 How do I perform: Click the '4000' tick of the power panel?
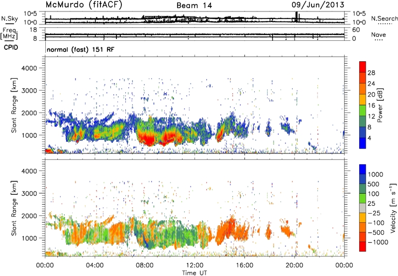point(29,68)
